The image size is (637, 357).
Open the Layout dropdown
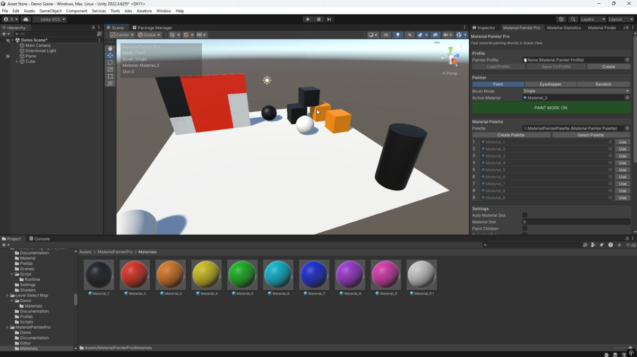(x=620, y=19)
